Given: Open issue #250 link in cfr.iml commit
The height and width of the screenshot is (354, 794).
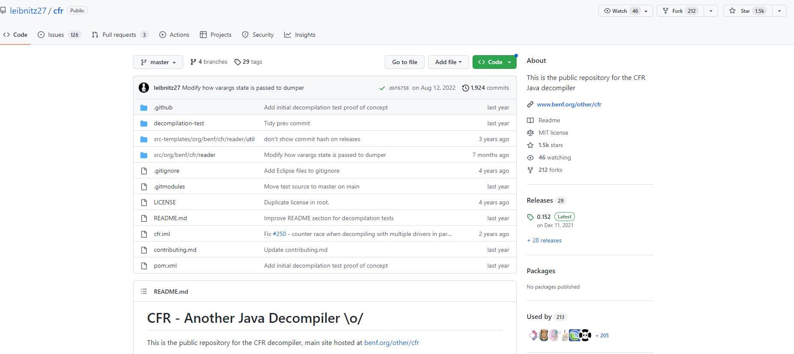Looking at the screenshot, I should coord(279,234).
